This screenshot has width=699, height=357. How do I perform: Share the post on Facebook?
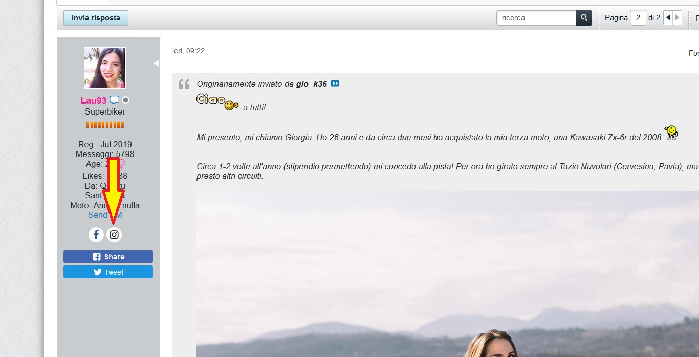tap(108, 257)
